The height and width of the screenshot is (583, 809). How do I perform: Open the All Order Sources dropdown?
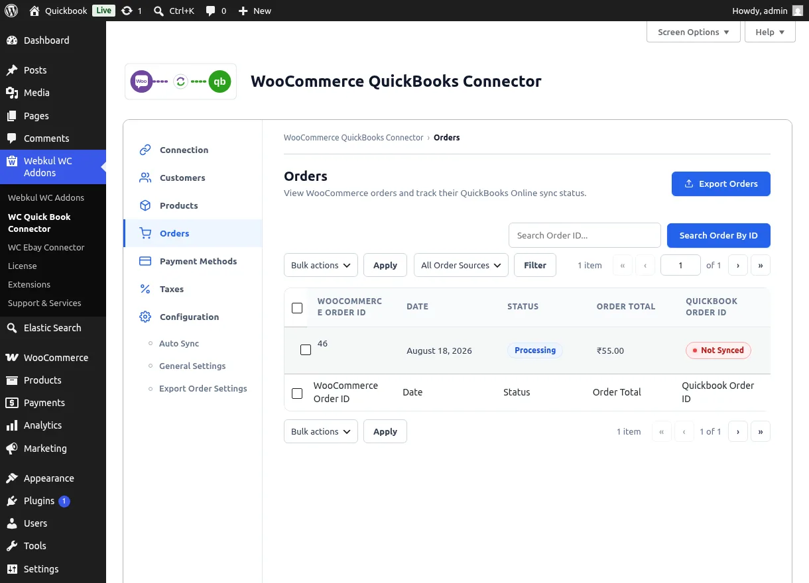point(461,265)
